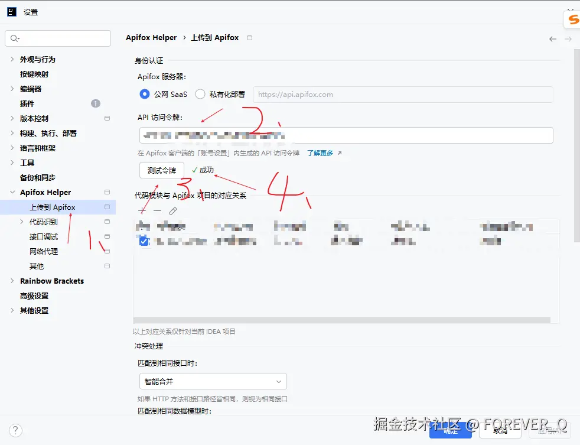Remove selected mapping with minus icon

pyautogui.click(x=157, y=210)
